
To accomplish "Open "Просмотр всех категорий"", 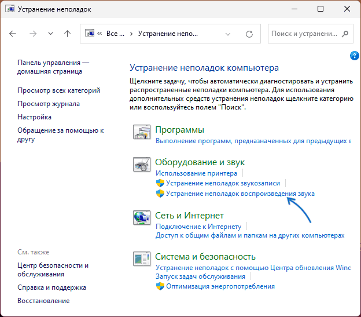I will click(x=58, y=90).
